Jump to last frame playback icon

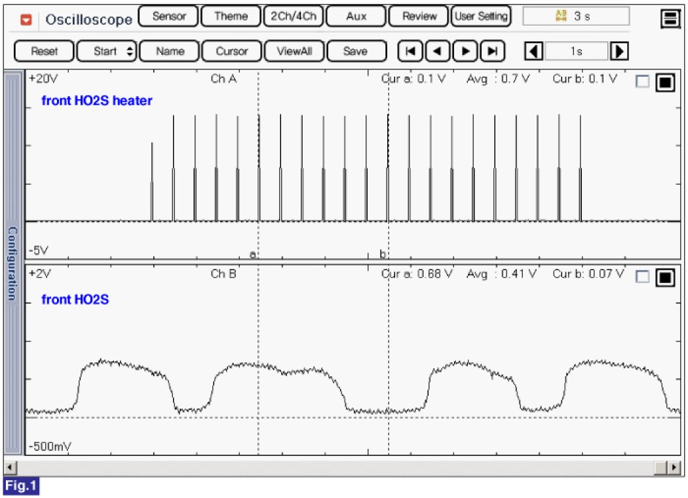tap(492, 51)
